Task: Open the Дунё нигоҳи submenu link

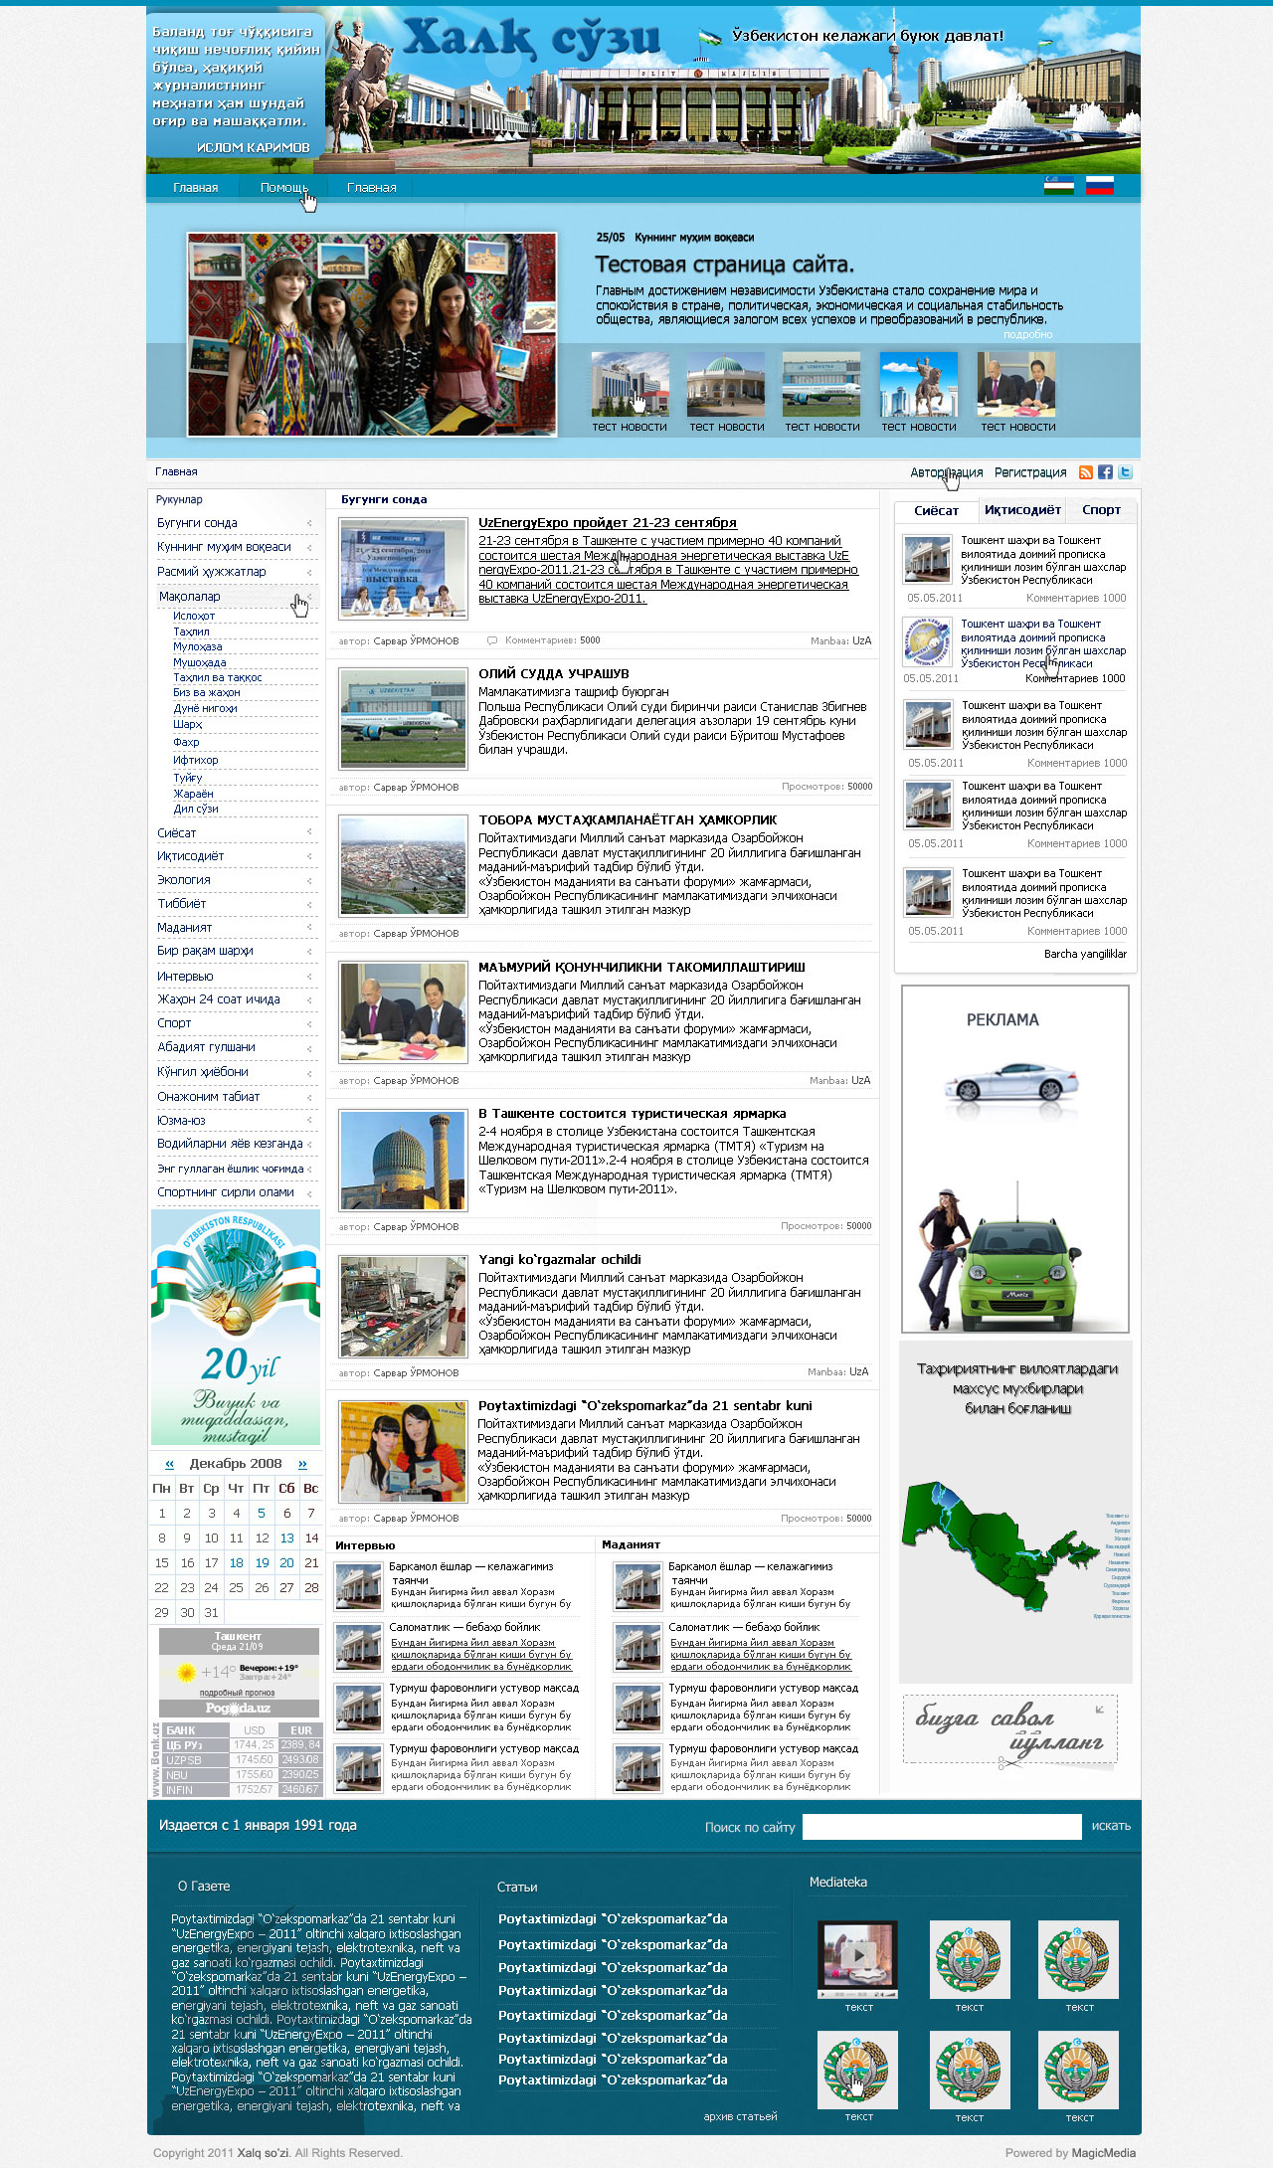Action: (205, 709)
